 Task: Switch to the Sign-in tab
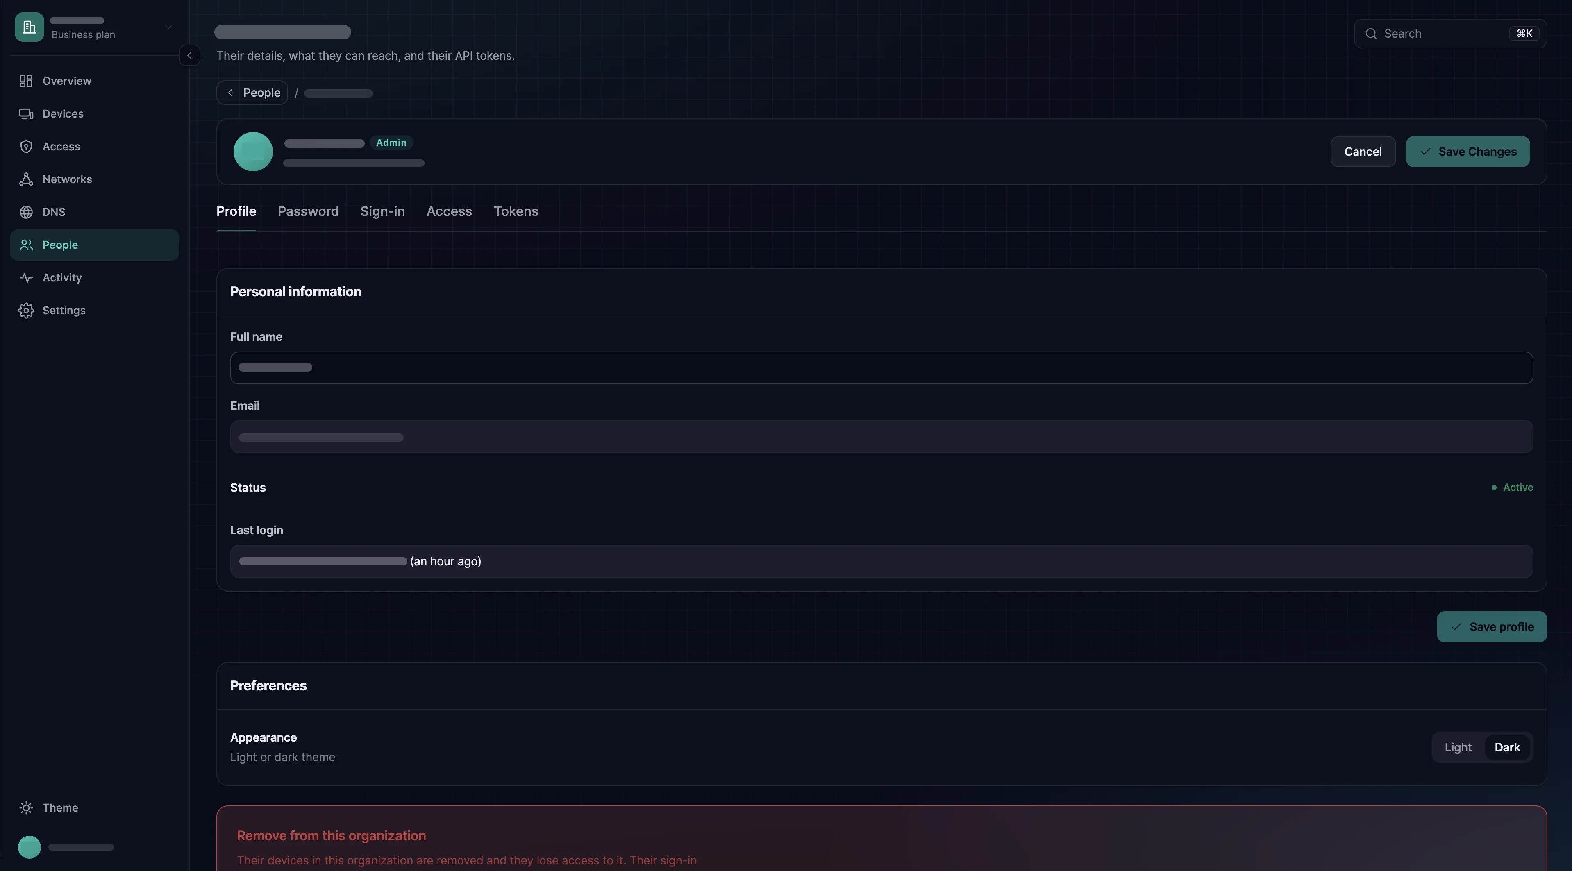click(382, 212)
